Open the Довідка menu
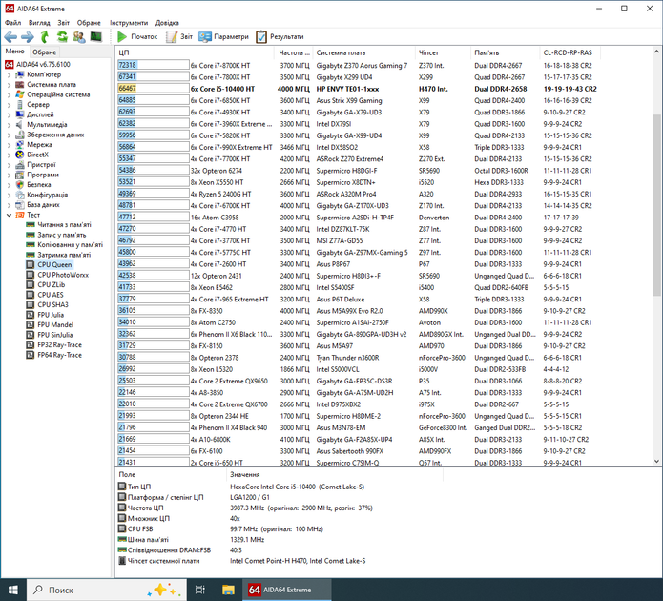 coord(167,23)
